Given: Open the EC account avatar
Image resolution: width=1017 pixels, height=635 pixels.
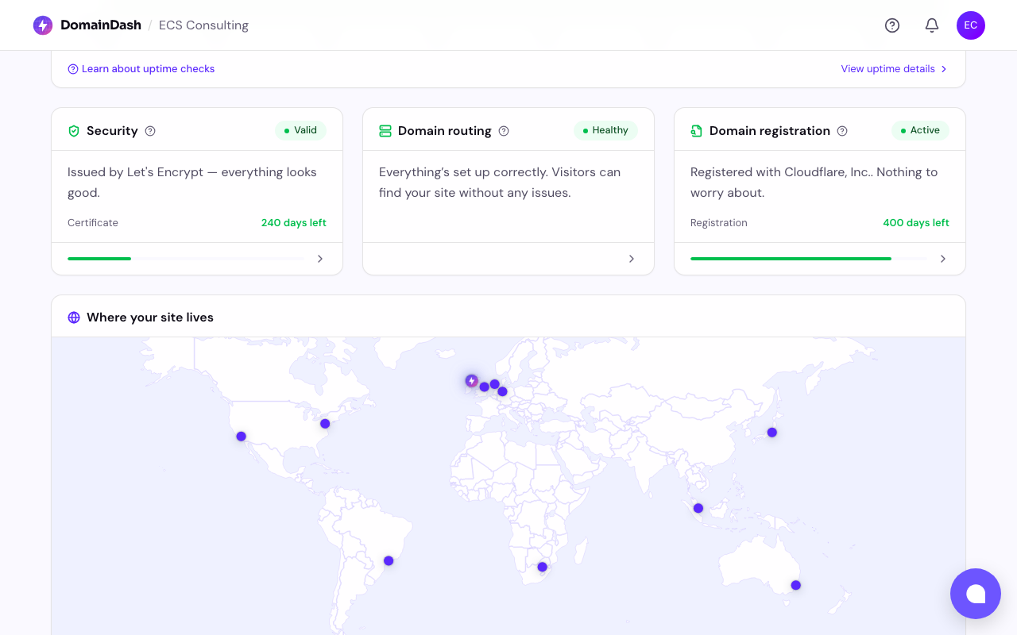Looking at the screenshot, I should [970, 25].
